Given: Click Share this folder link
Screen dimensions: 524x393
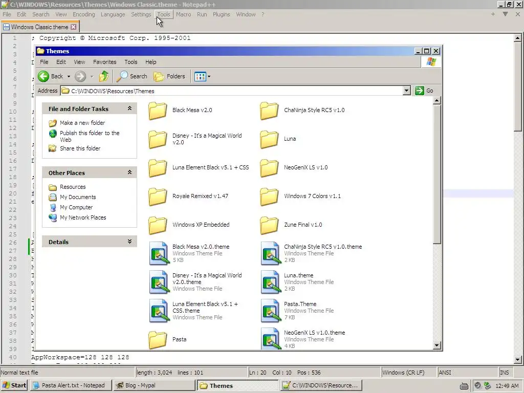Looking at the screenshot, I should coord(80,148).
